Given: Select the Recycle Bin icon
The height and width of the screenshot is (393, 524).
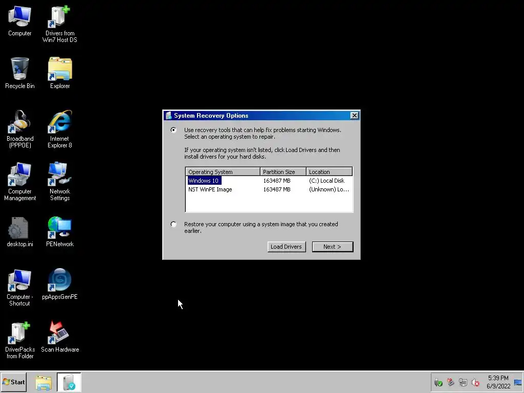Looking at the screenshot, I should coord(20,73).
